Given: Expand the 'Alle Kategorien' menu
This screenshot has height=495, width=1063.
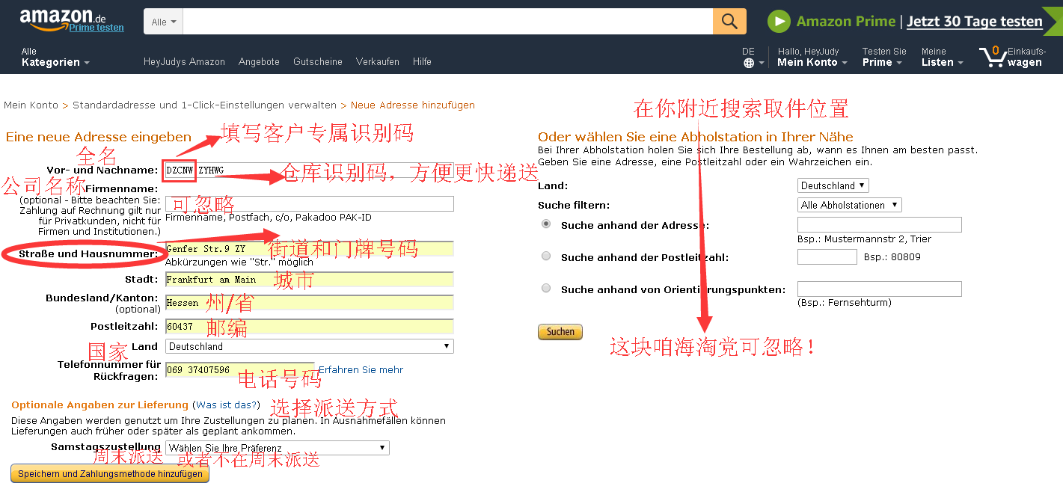Looking at the screenshot, I should (55, 58).
